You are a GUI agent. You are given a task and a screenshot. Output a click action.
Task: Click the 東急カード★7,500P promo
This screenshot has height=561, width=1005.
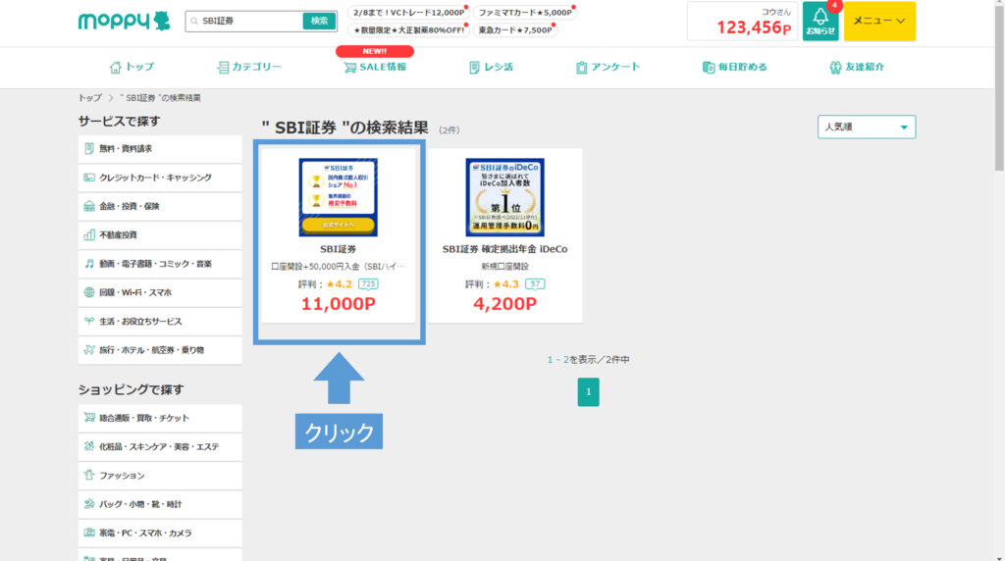(x=515, y=30)
